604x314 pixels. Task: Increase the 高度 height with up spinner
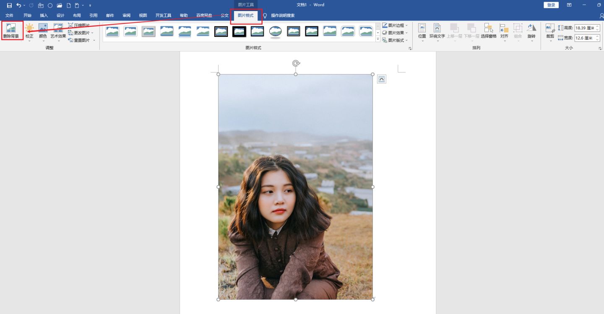tap(597, 26)
